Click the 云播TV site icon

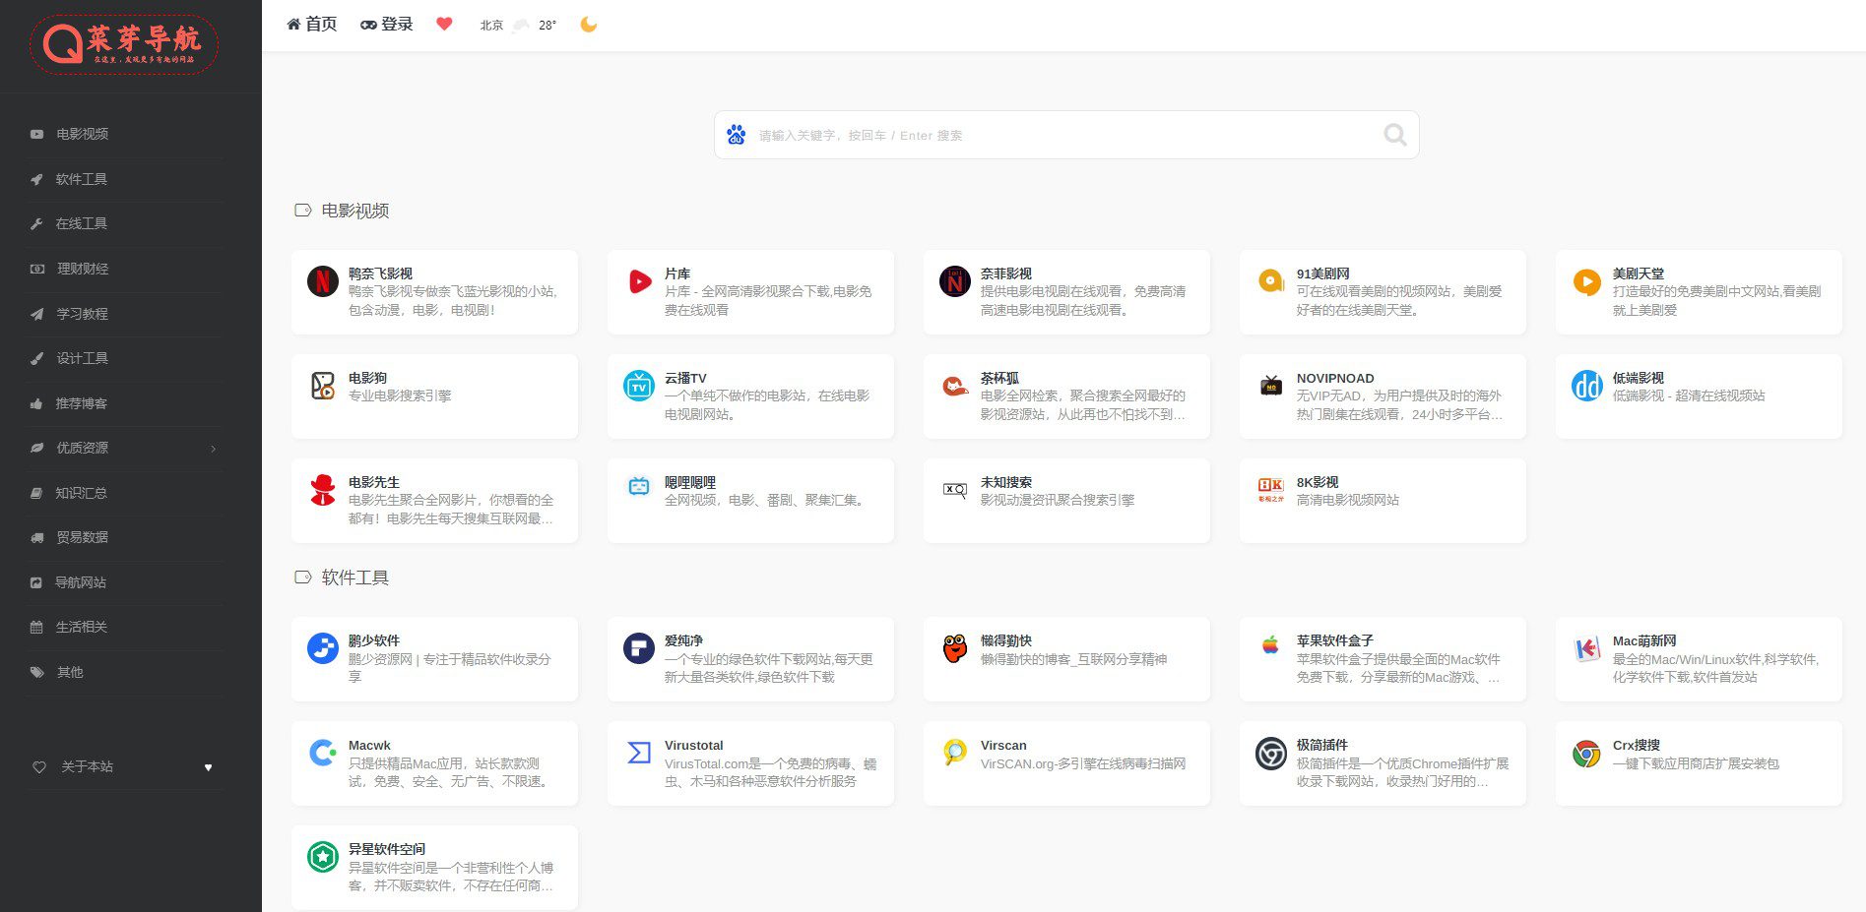(x=639, y=386)
